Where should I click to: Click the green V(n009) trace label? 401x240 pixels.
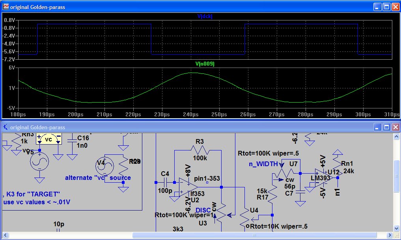click(x=205, y=64)
